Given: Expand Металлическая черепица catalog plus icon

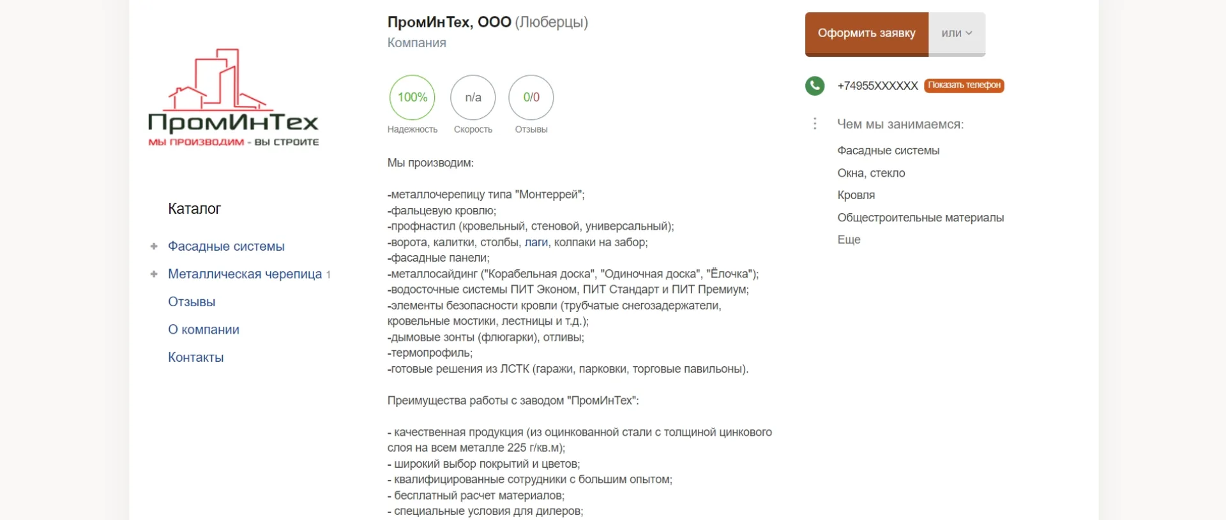Looking at the screenshot, I should click(x=154, y=274).
